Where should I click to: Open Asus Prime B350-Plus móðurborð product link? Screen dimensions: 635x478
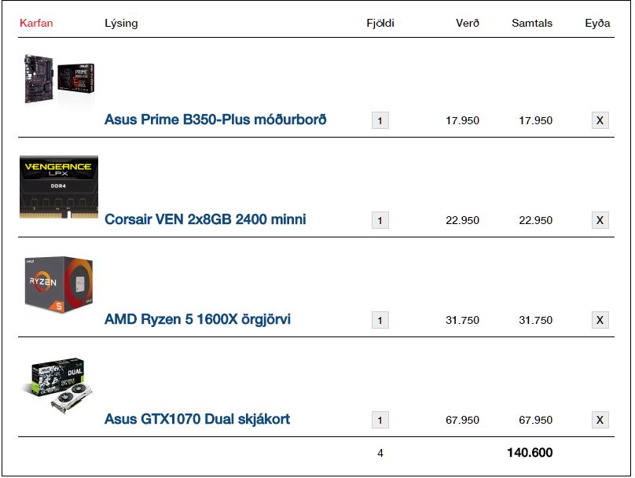click(x=215, y=119)
